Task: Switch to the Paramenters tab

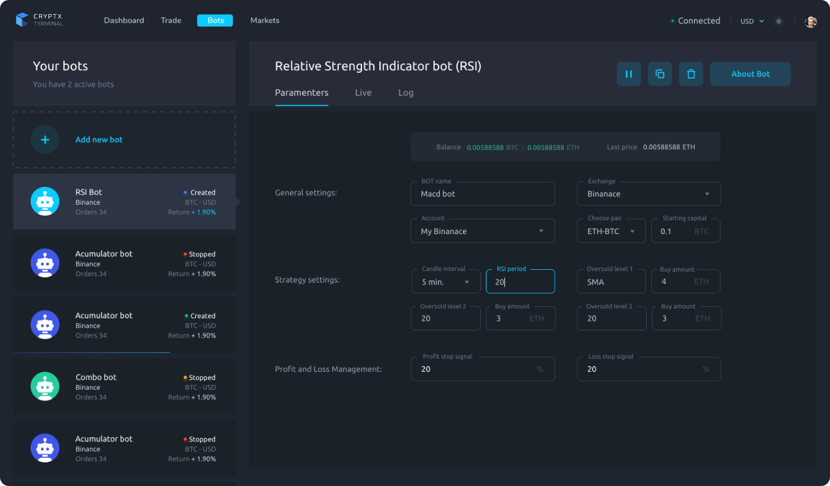Action: (x=302, y=93)
